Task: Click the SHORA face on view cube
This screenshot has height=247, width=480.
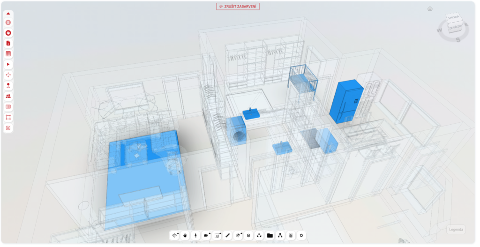Action: (x=453, y=18)
